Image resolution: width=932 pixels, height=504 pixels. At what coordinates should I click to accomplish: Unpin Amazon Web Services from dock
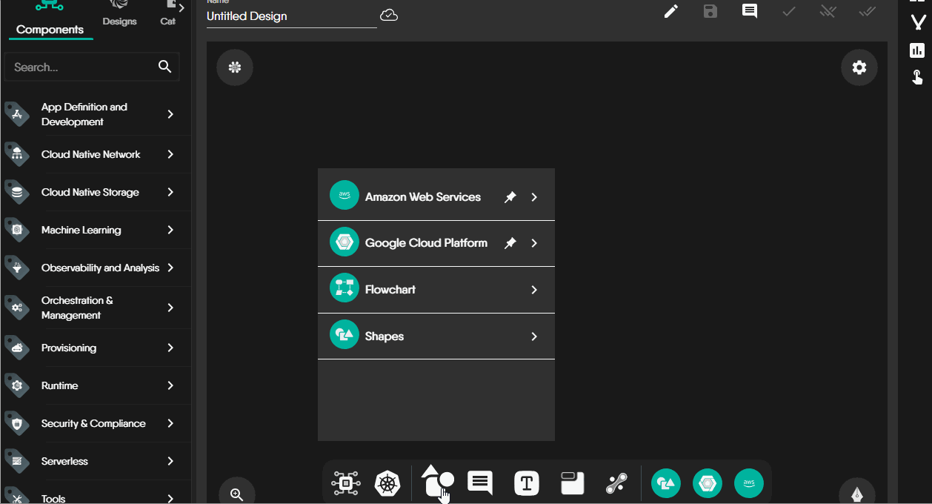pos(510,197)
